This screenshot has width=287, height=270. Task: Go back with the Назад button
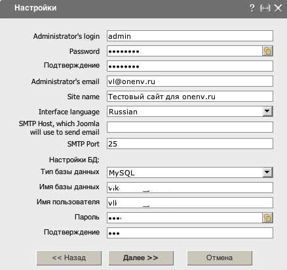tap(69, 258)
